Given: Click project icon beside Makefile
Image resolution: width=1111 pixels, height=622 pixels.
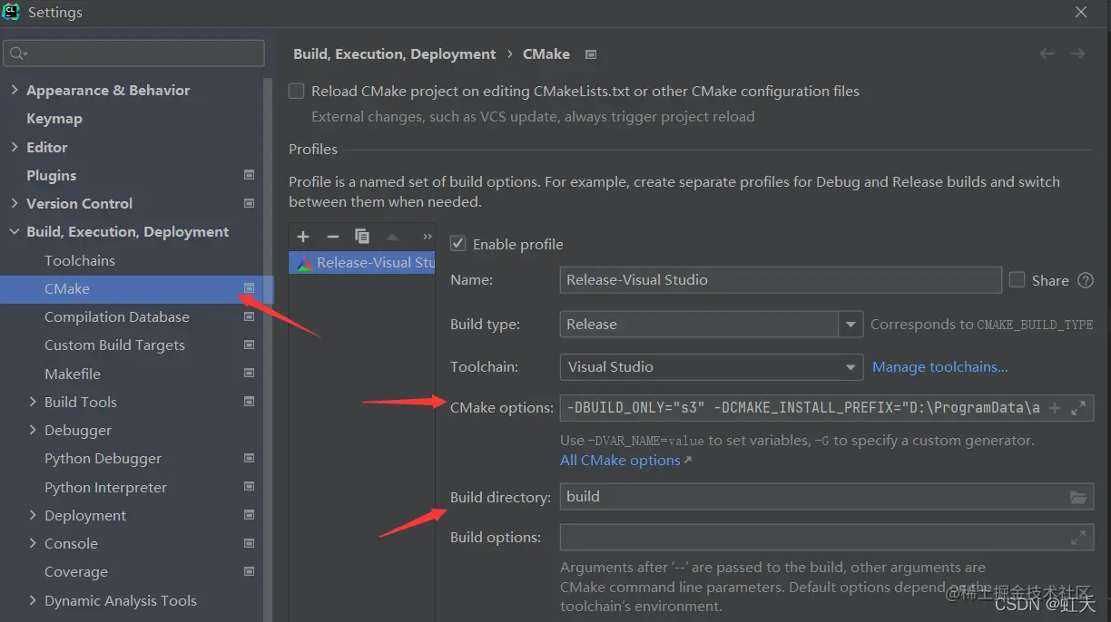Looking at the screenshot, I should point(250,373).
